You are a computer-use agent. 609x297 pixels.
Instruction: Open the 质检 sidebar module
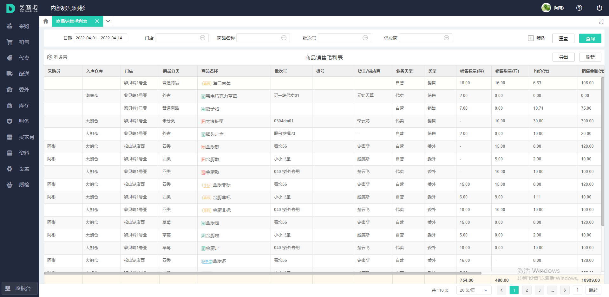click(x=20, y=185)
